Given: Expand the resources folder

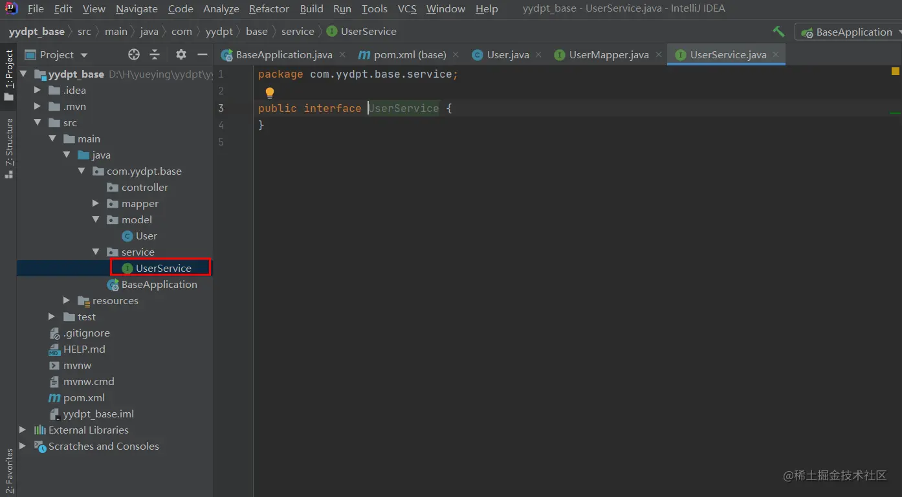Looking at the screenshot, I should 67,300.
